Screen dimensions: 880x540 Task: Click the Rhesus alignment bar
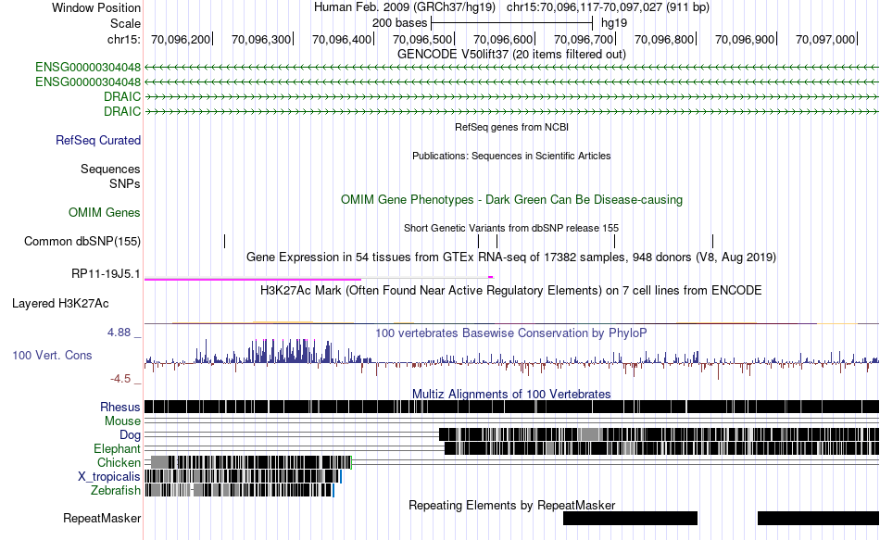511,407
